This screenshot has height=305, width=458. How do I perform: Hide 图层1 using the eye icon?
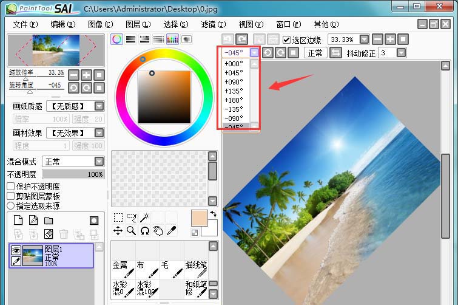16,250
